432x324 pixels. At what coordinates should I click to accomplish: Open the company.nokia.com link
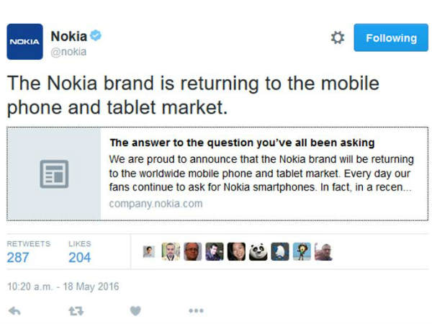point(156,204)
